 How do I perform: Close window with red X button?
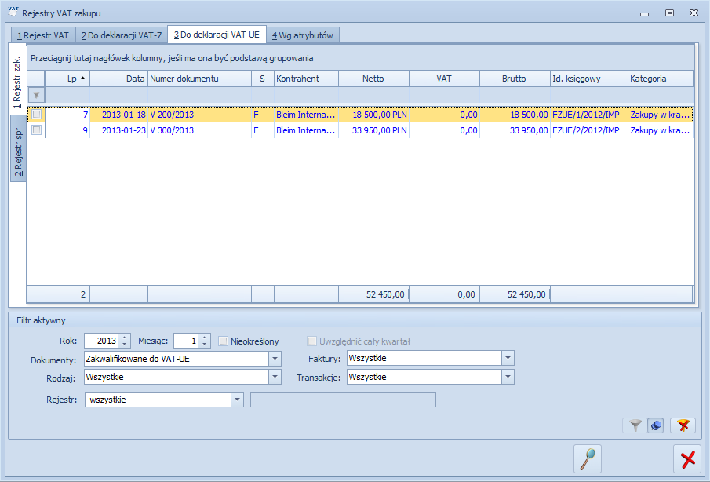point(687,459)
